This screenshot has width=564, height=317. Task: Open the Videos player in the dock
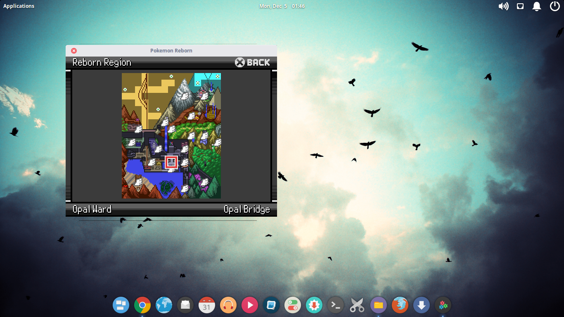coord(250,305)
